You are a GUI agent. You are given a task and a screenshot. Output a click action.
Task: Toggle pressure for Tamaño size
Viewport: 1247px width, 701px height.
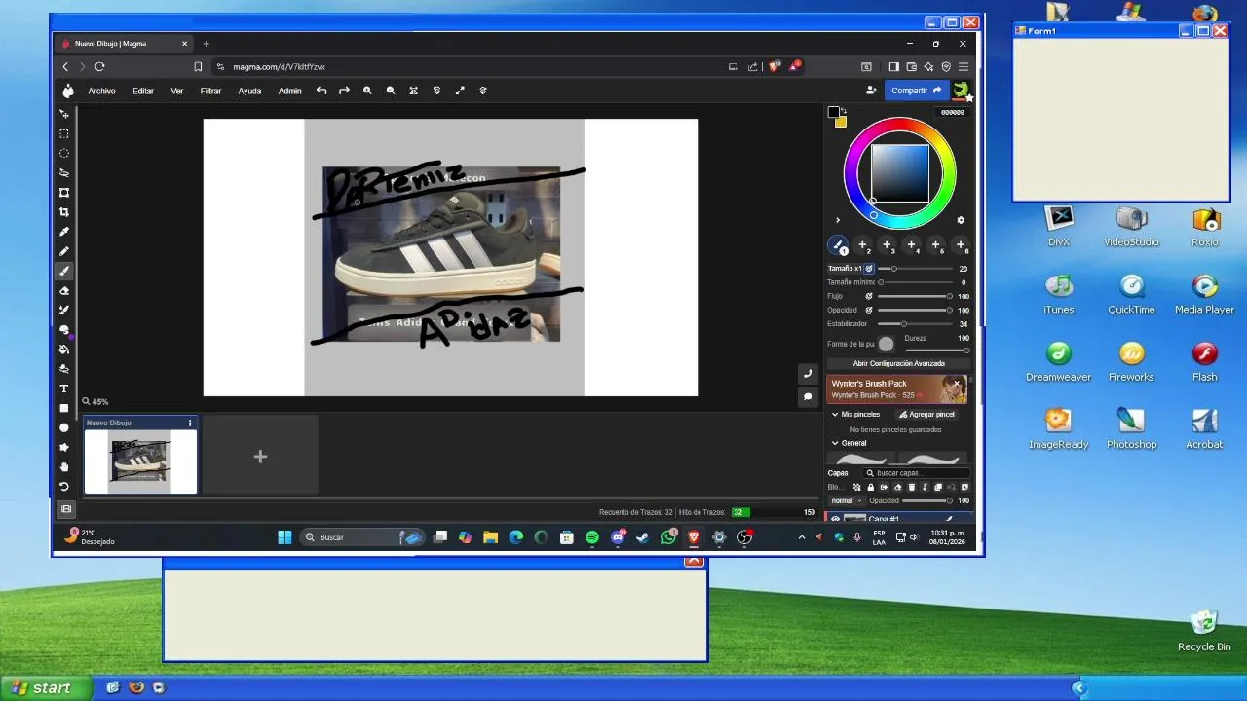(869, 269)
